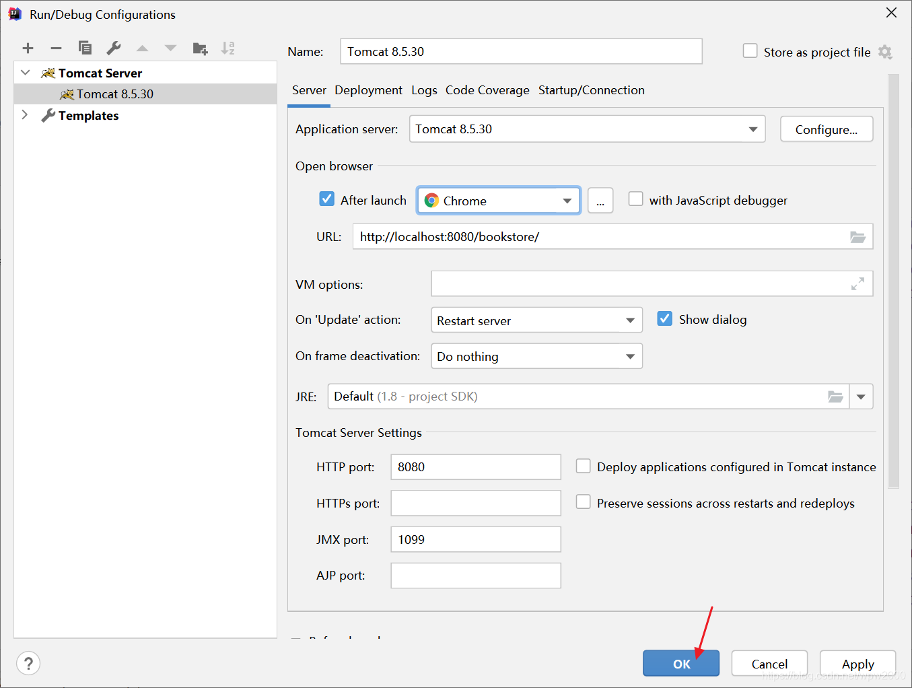Click the Cancel button
Viewport: 912px width, 688px height.
(769, 664)
